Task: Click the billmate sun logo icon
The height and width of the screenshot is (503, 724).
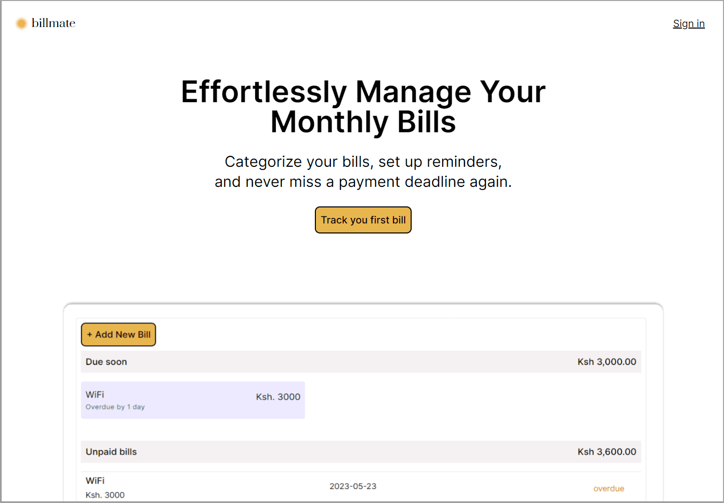Action: click(21, 23)
